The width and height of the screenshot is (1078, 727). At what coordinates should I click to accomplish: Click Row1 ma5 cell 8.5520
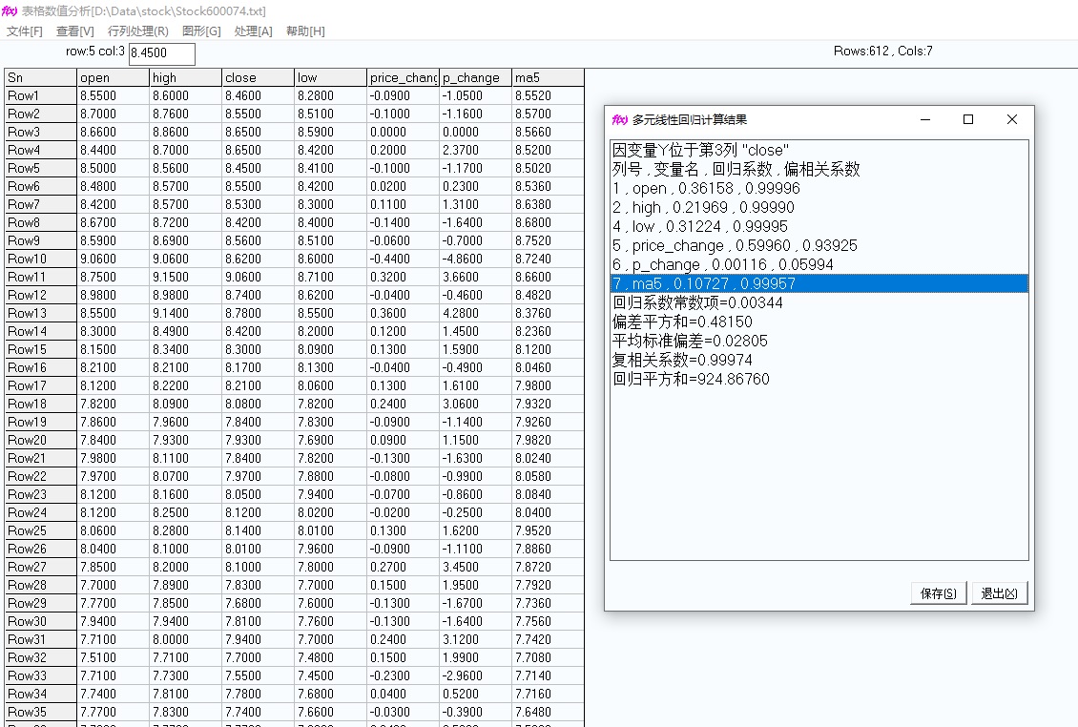pyautogui.click(x=548, y=95)
